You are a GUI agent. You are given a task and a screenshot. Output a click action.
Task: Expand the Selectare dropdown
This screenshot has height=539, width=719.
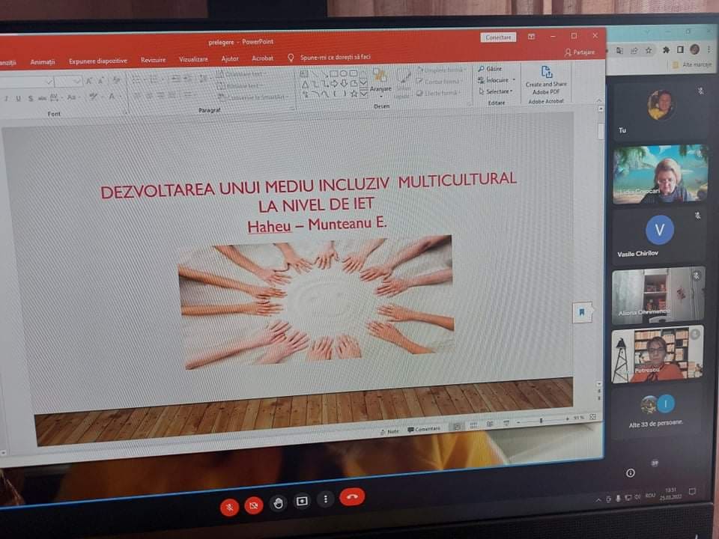pos(497,91)
